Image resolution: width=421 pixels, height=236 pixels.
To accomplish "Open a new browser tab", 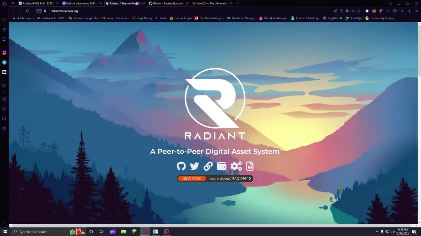I will (x=237, y=3).
